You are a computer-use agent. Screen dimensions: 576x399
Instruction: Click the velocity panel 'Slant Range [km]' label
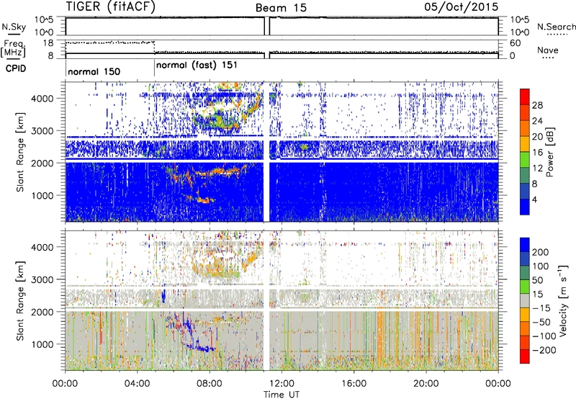click(20, 301)
